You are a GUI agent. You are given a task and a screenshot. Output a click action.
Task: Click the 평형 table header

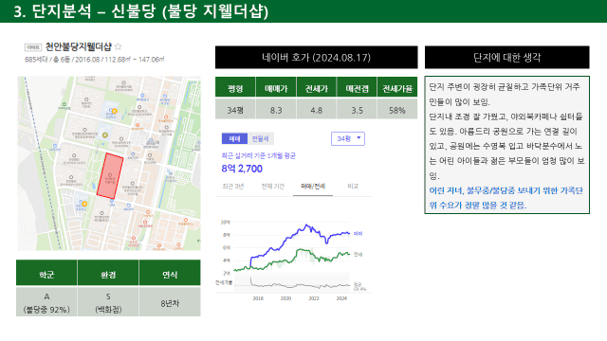click(x=235, y=88)
